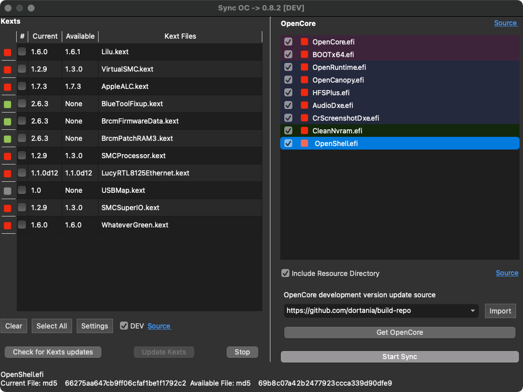Click the Start Sync button
Screen dimensions: 523x392
(400, 357)
